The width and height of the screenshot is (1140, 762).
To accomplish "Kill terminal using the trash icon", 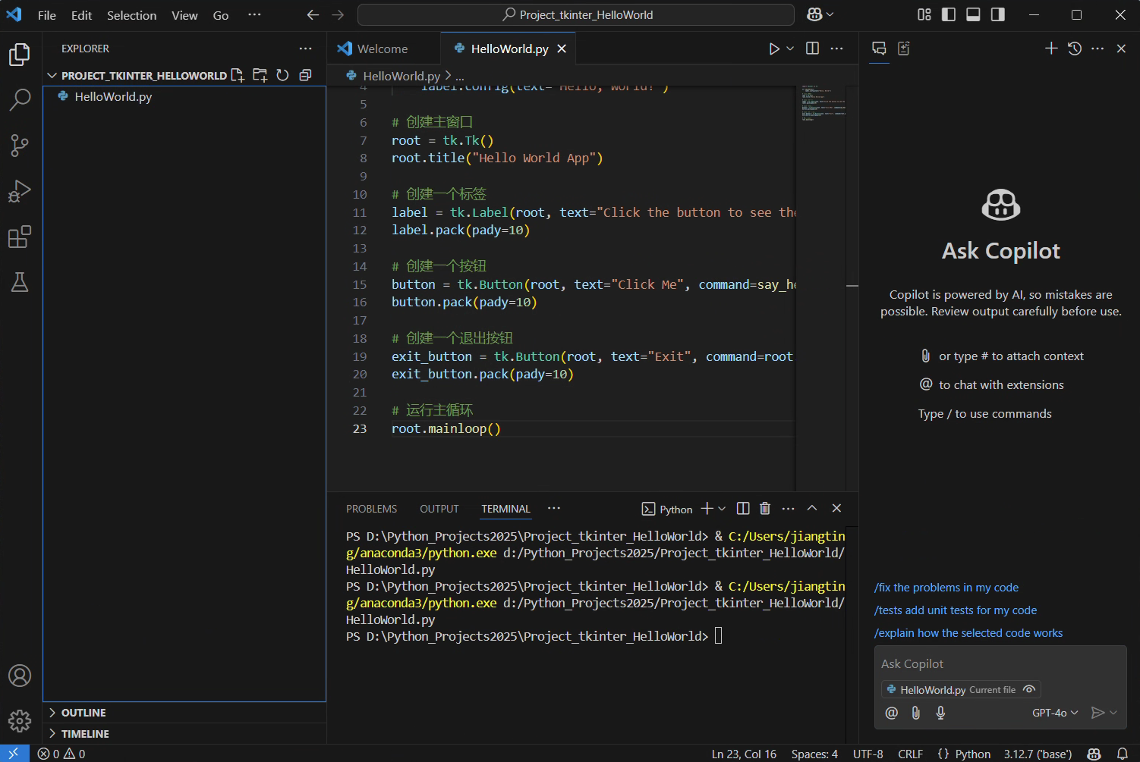I will pyautogui.click(x=765, y=509).
